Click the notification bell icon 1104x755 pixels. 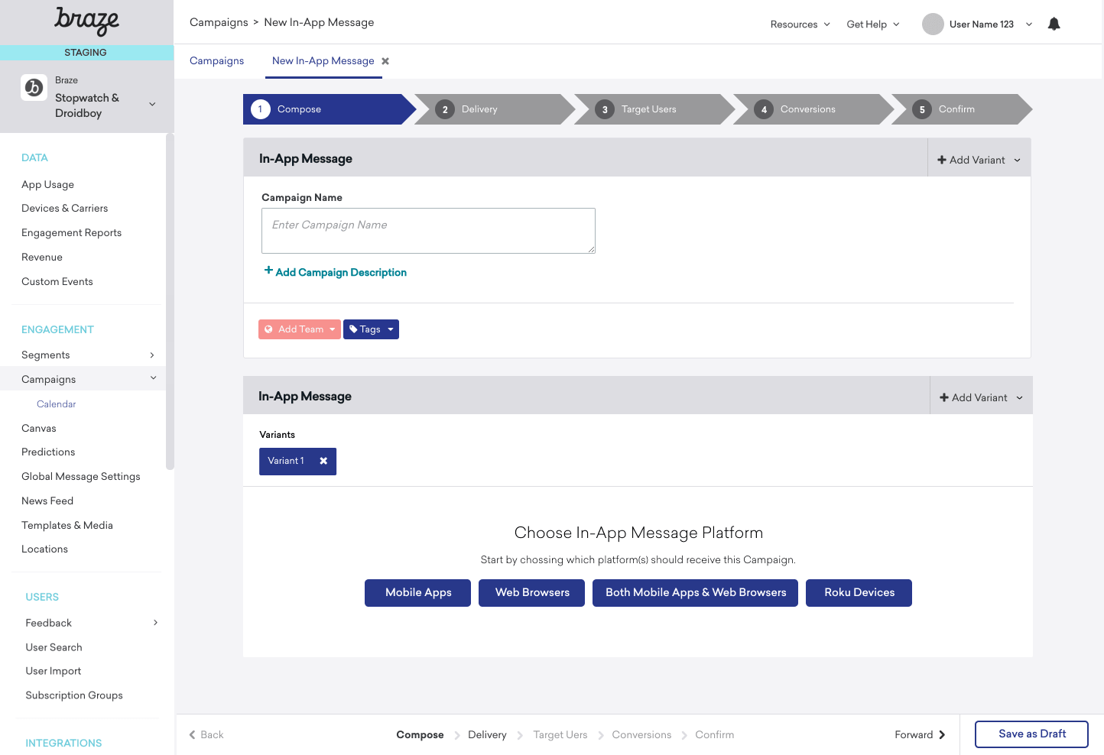tap(1054, 24)
